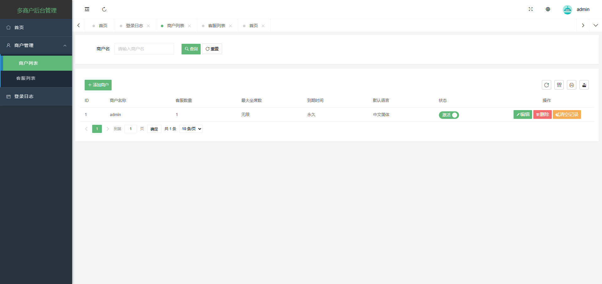This screenshot has height=284, width=602.
Task: Open the tab list dropdown arrow
Action: coord(596,25)
